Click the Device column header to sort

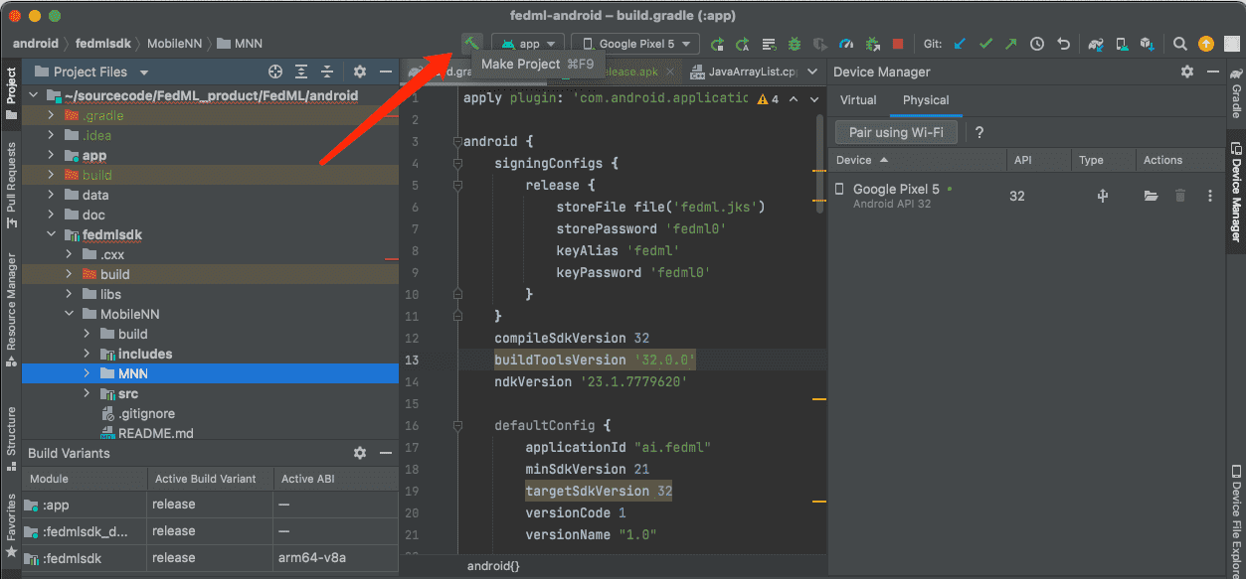click(917, 160)
